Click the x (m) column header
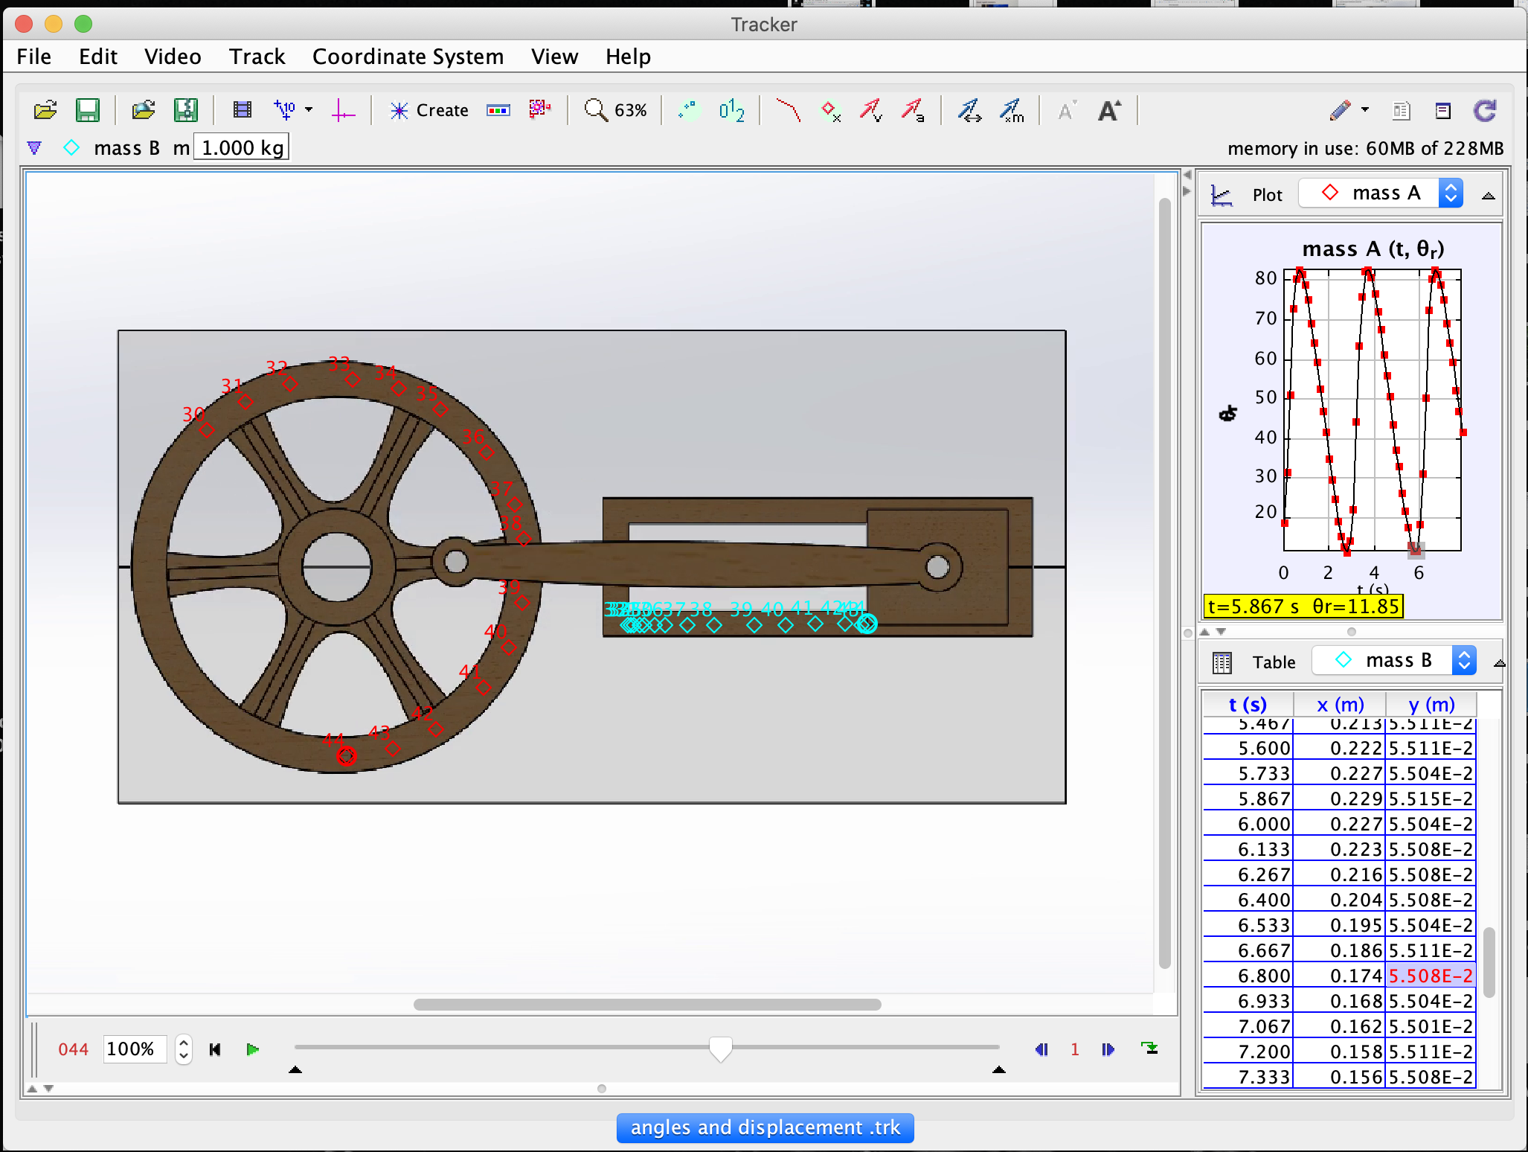This screenshot has height=1152, width=1528. 1340,704
